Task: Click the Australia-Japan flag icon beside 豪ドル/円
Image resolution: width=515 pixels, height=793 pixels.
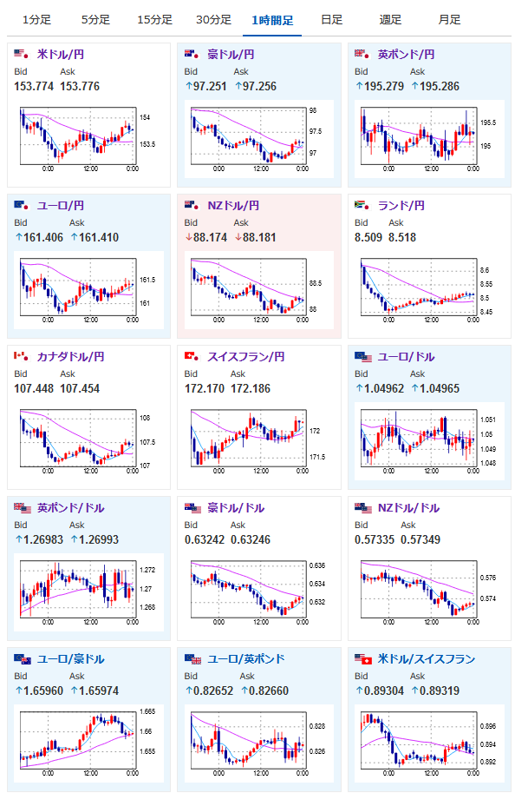Action: click(192, 54)
